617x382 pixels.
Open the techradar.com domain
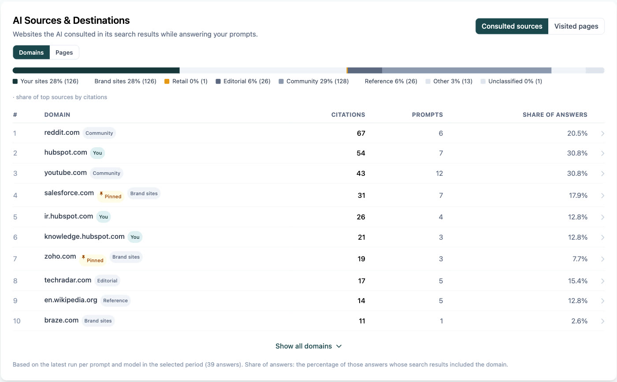tap(68, 280)
